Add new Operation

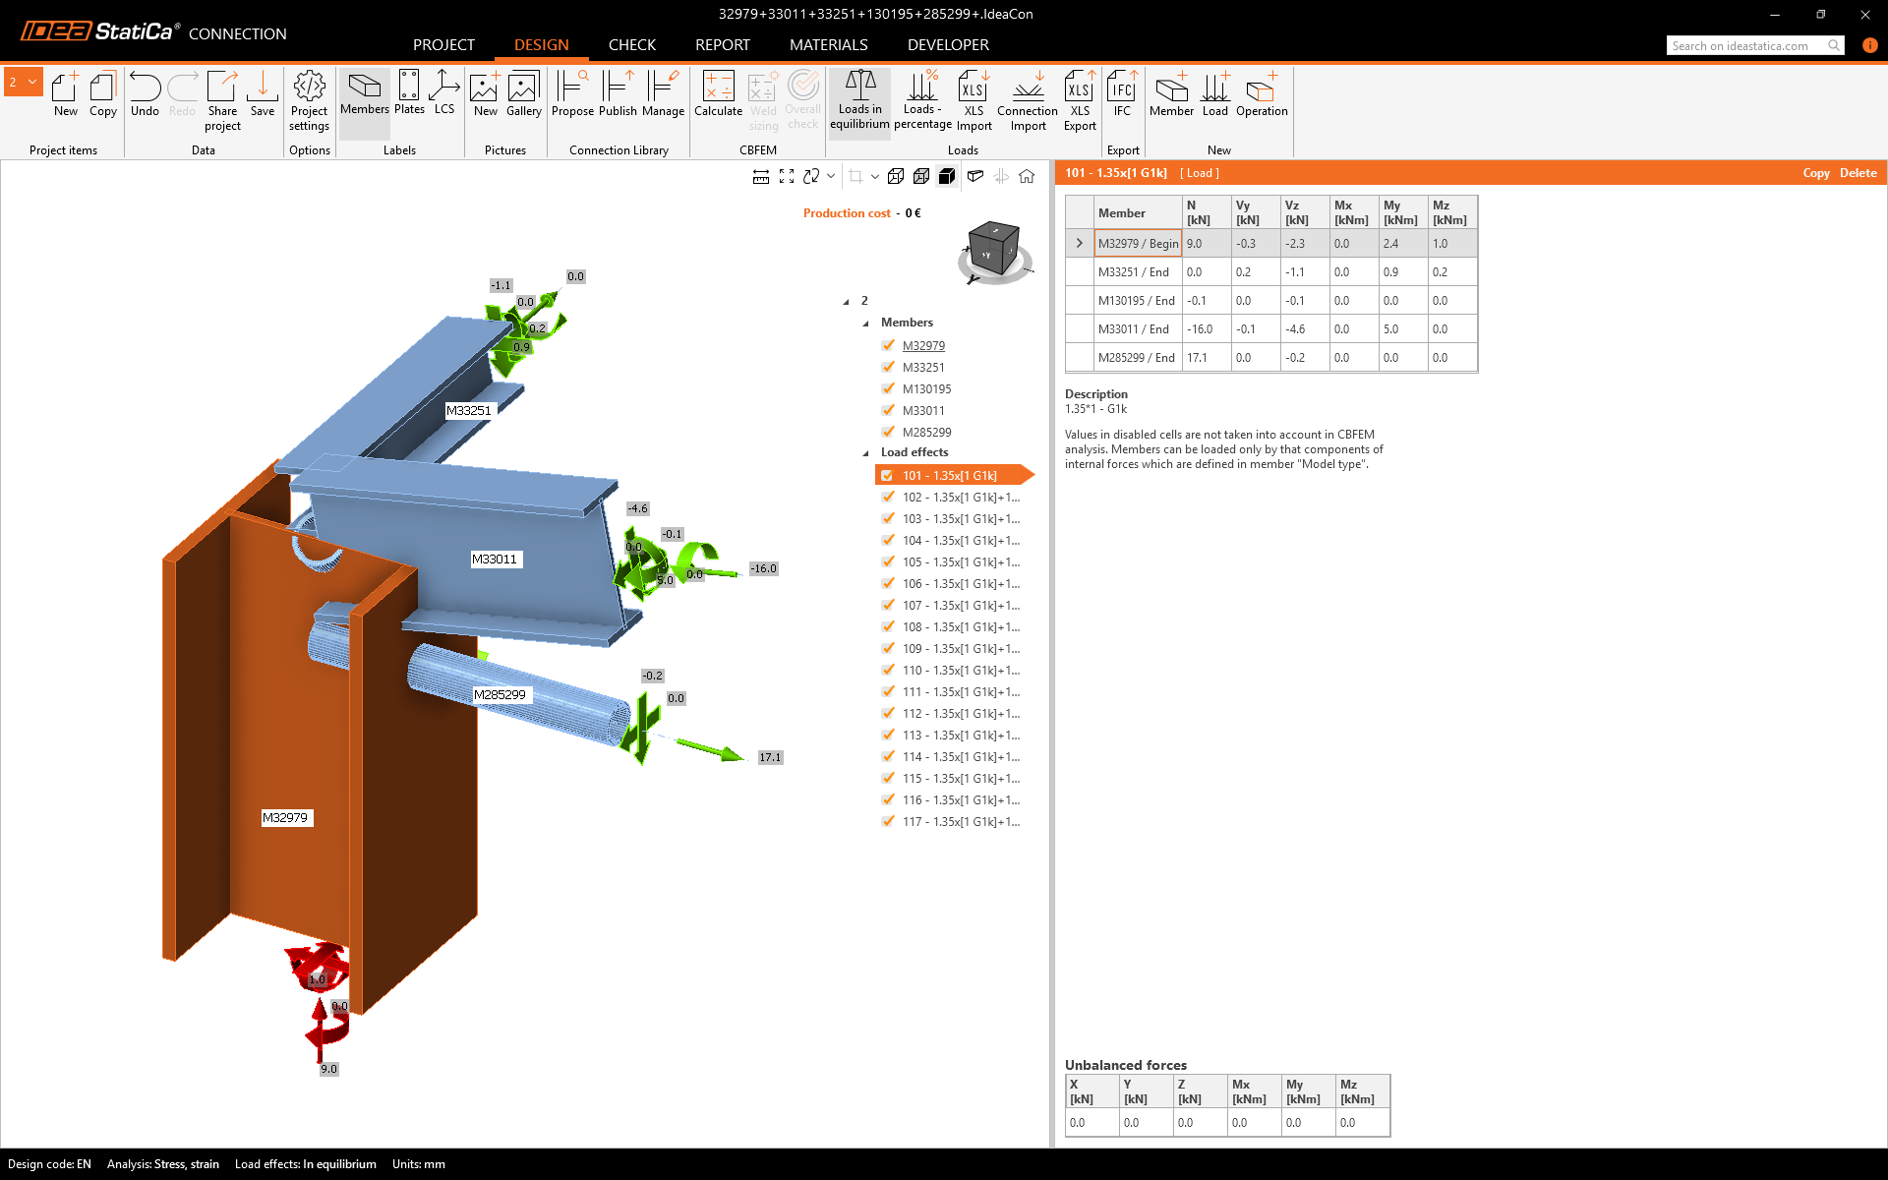(1261, 93)
